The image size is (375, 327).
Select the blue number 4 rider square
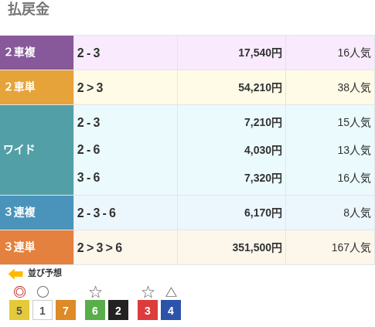click(171, 310)
